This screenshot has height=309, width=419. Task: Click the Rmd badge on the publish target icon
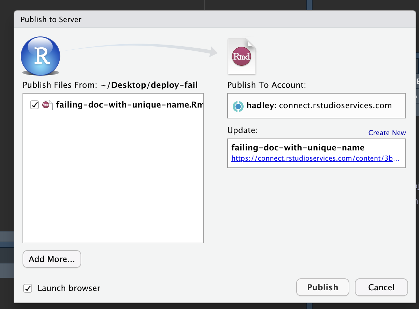click(241, 58)
